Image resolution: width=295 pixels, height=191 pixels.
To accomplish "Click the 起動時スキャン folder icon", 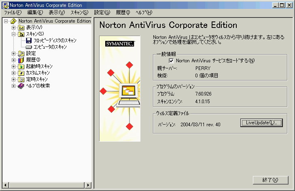I will (21, 66).
